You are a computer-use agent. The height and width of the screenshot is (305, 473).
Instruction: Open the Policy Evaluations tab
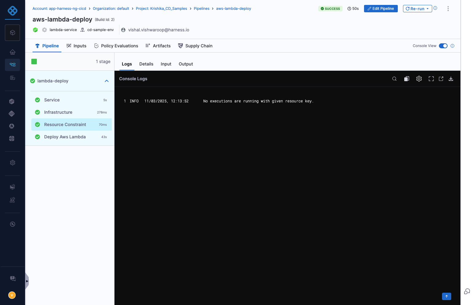tap(116, 46)
